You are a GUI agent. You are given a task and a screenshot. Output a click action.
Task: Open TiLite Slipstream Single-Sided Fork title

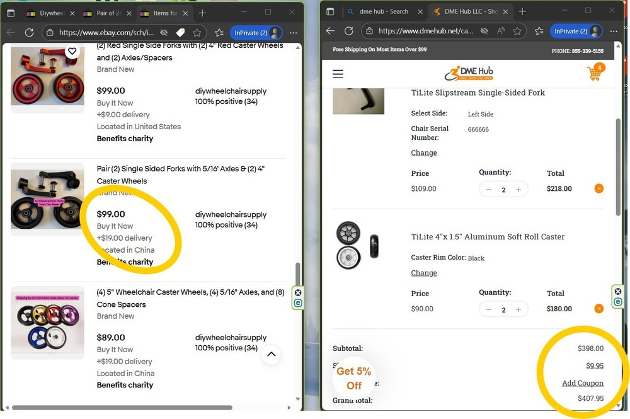point(478,93)
